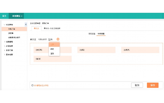Select the 布局调整 sub-tab
The image size is (164, 103).
(x=101, y=34)
